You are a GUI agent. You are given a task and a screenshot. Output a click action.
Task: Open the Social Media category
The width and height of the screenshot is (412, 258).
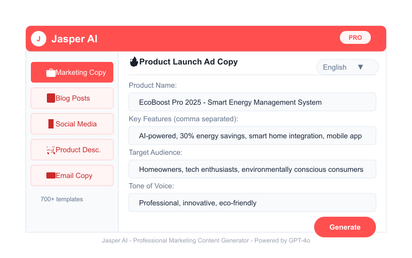[x=72, y=124]
